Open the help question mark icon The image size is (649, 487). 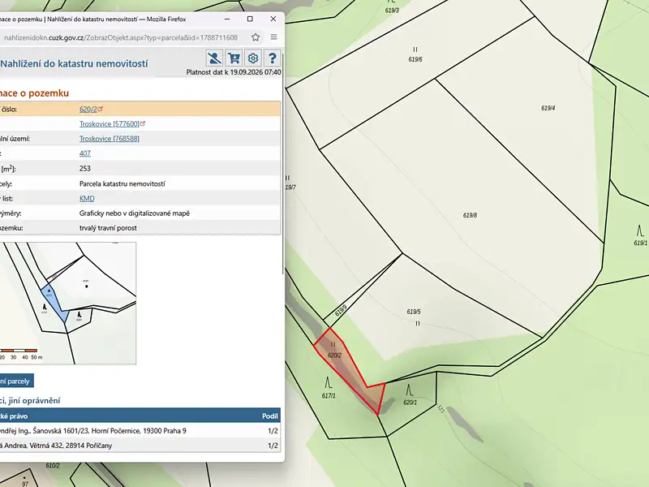point(272,58)
